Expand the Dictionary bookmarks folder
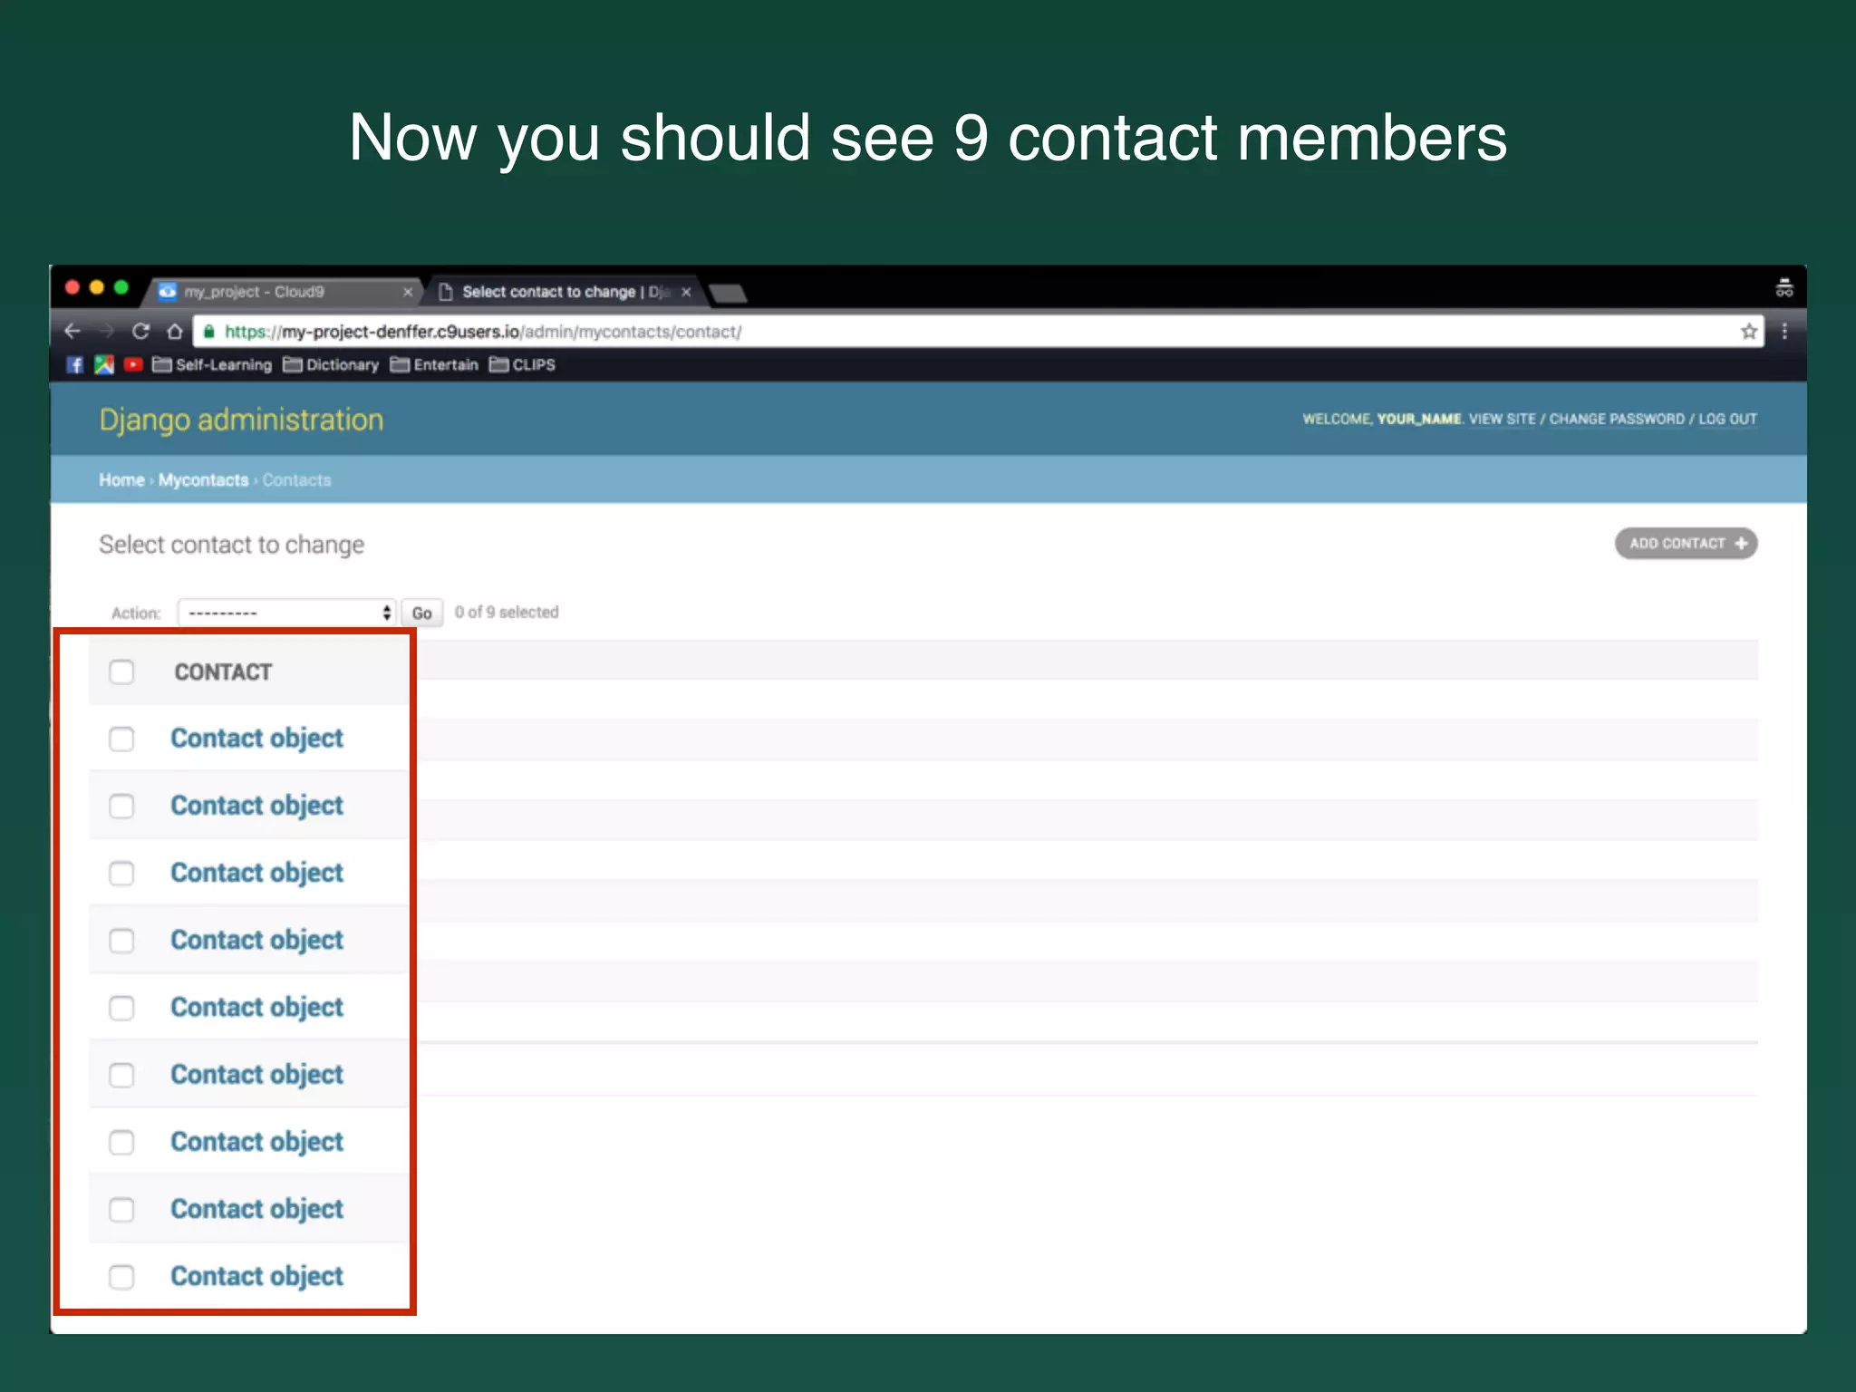This screenshot has width=1856, height=1392. click(x=331, y=364)
